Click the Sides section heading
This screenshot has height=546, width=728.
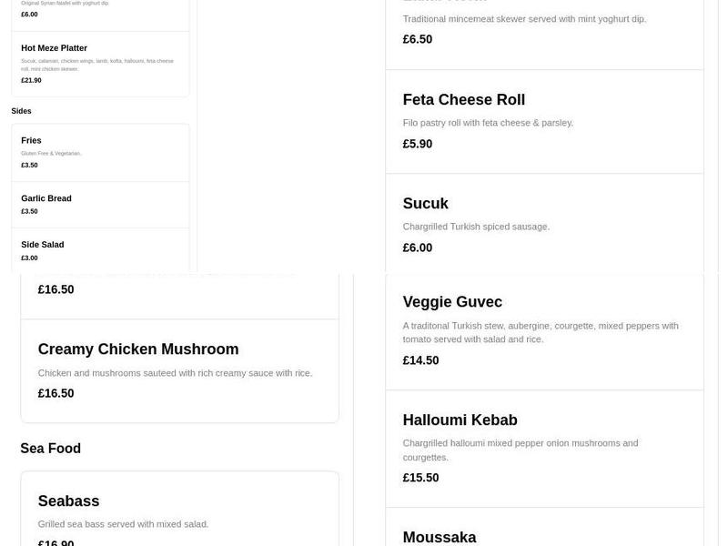pos(21,110)
